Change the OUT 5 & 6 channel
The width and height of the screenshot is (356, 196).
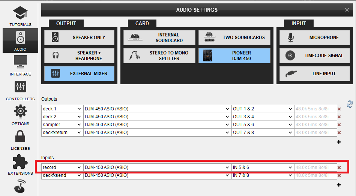coord(263,125)
